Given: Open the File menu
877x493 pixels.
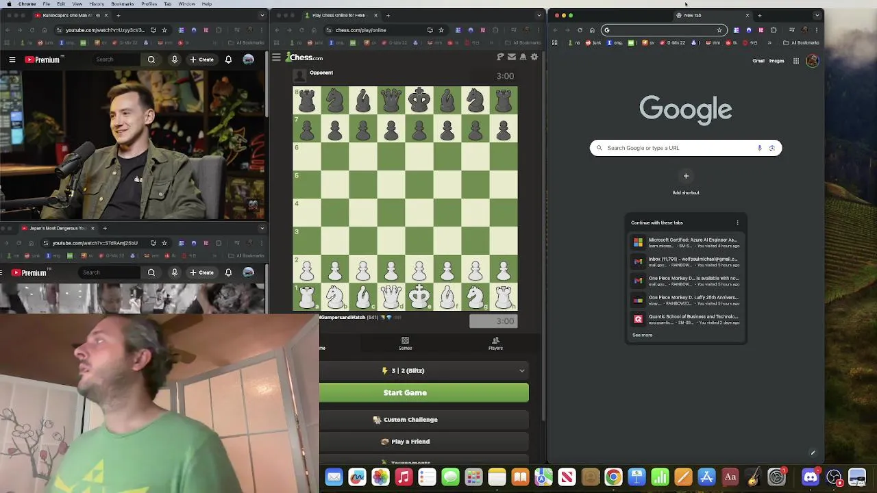Looking at the screenshot, I should tap(46, 3).
